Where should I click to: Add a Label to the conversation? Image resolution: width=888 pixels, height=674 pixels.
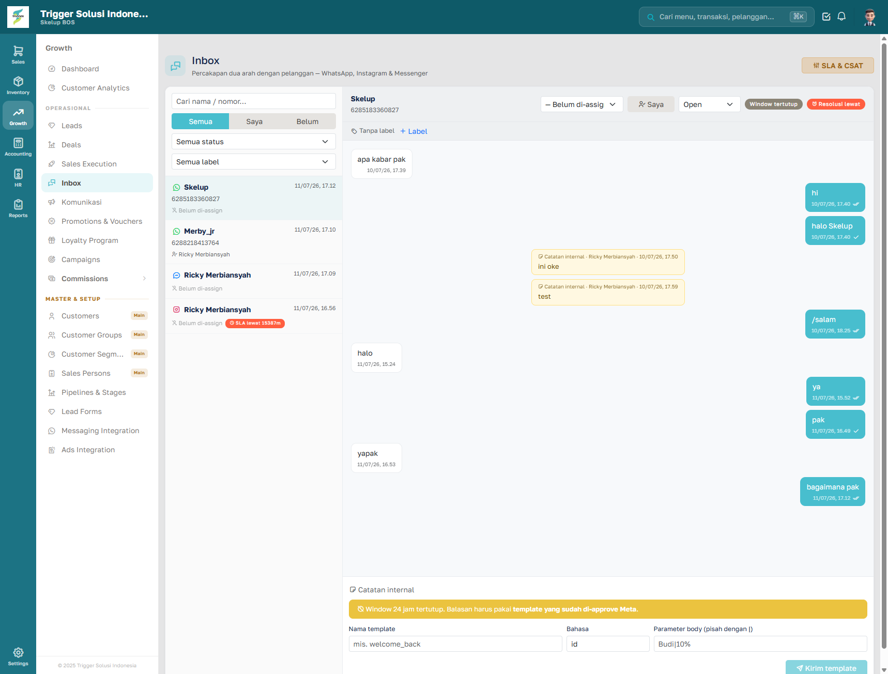pyautogui.click(x=414, y=131)
